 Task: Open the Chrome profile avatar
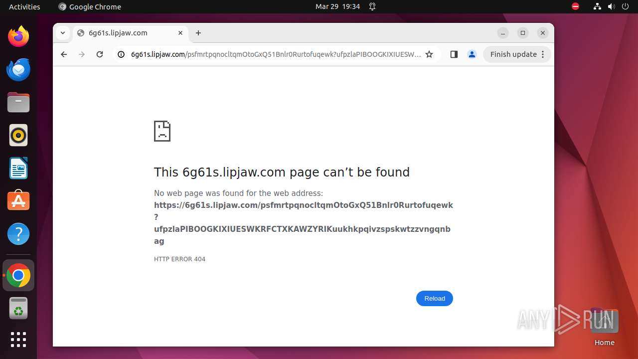click(x=472, y=54)
